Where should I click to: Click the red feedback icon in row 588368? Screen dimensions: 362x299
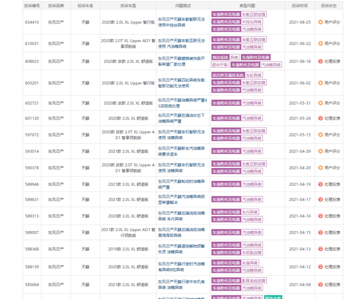(320, 249)
